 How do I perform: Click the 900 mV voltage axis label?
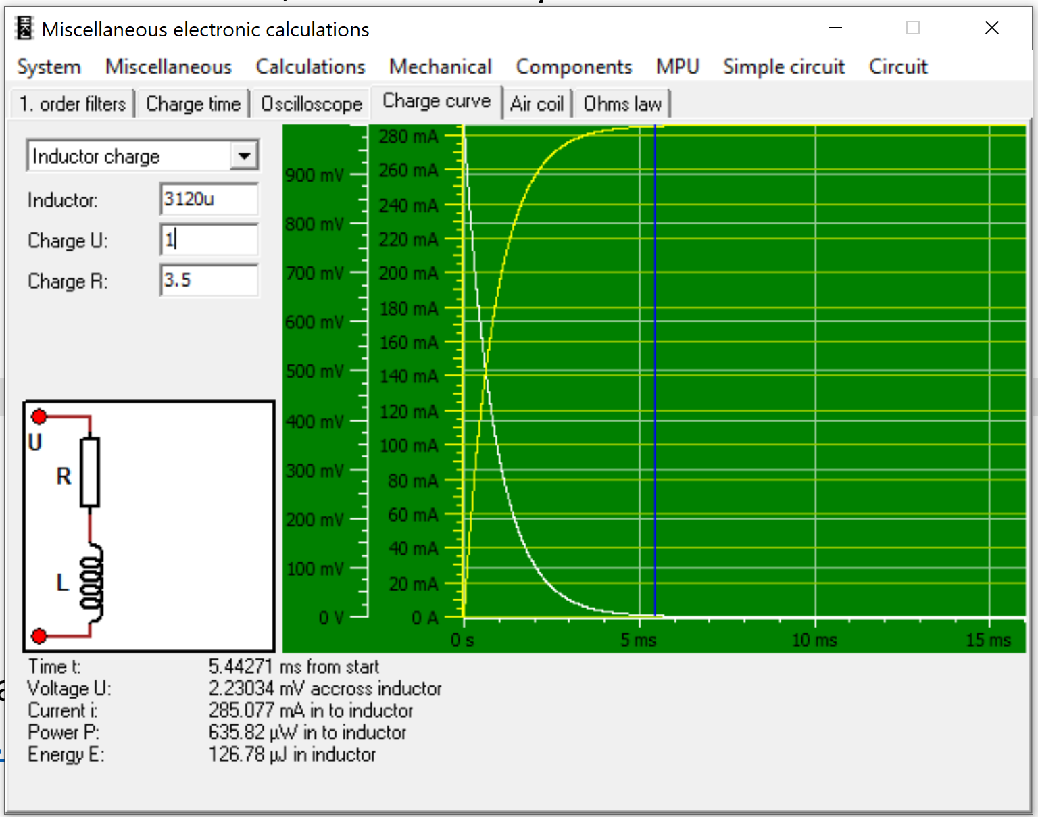315,175
